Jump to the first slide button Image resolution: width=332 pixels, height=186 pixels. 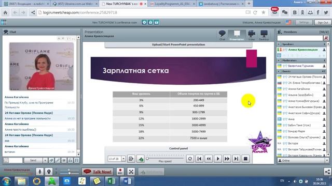[199, 159]
